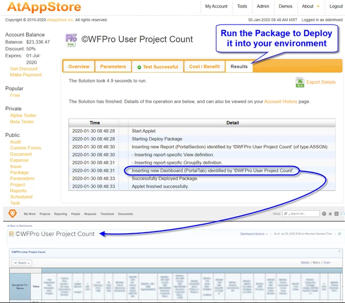Switch report to Details view
Screen dimensions: 345x303
click(305, 263)
